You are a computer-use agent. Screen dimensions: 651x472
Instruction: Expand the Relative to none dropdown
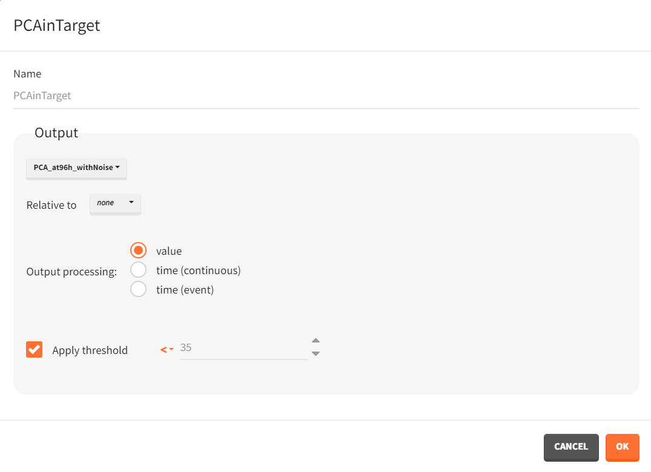[115, 203]
